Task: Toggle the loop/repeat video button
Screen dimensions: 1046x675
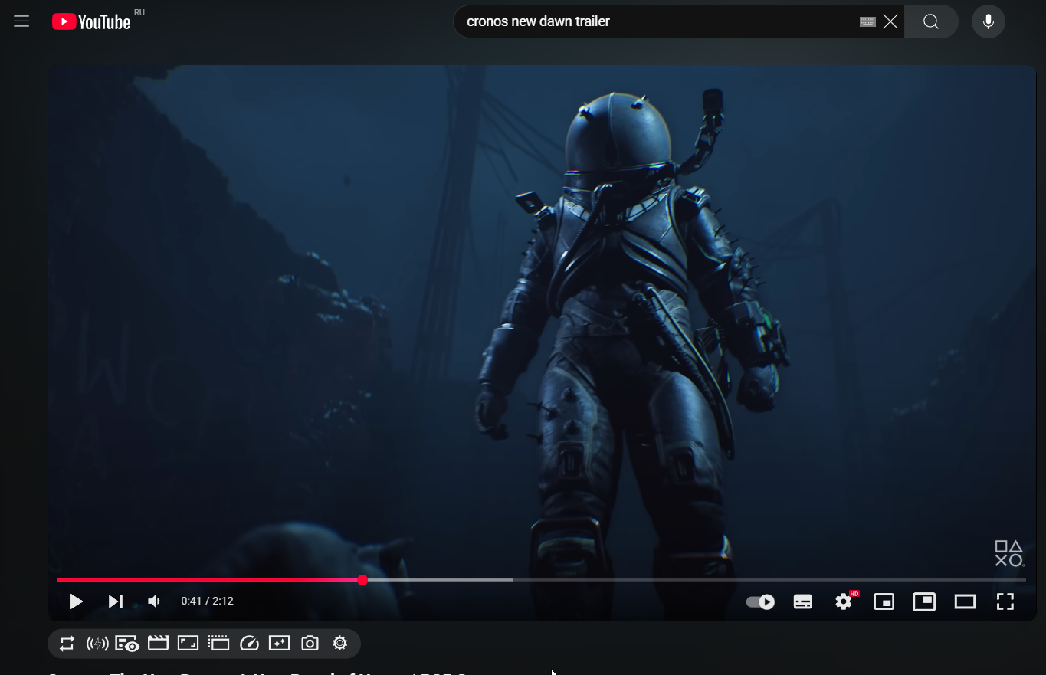Action: pyautogui.click(x=67, y=644)
